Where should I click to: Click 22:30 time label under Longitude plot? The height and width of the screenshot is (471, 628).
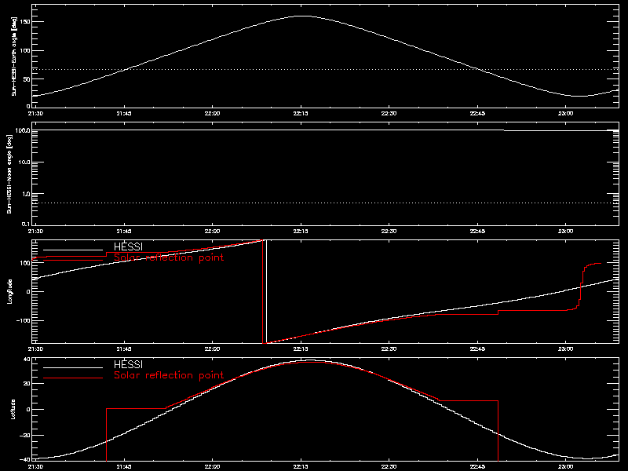point(389,349)
